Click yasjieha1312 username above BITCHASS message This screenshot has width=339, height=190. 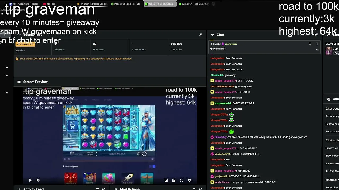pos(222,154)
